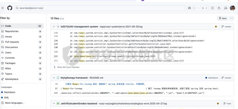
Task: Filter results by Marketplace
Action: point(22,79)
